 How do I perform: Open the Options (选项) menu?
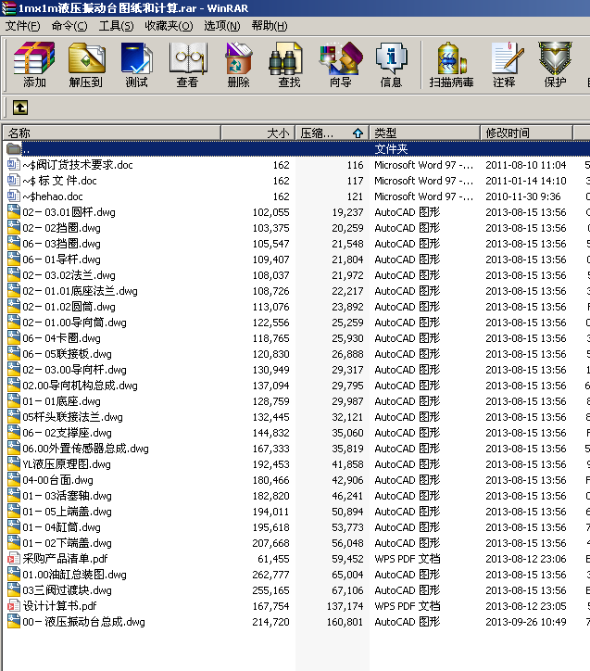coord(222,26)
